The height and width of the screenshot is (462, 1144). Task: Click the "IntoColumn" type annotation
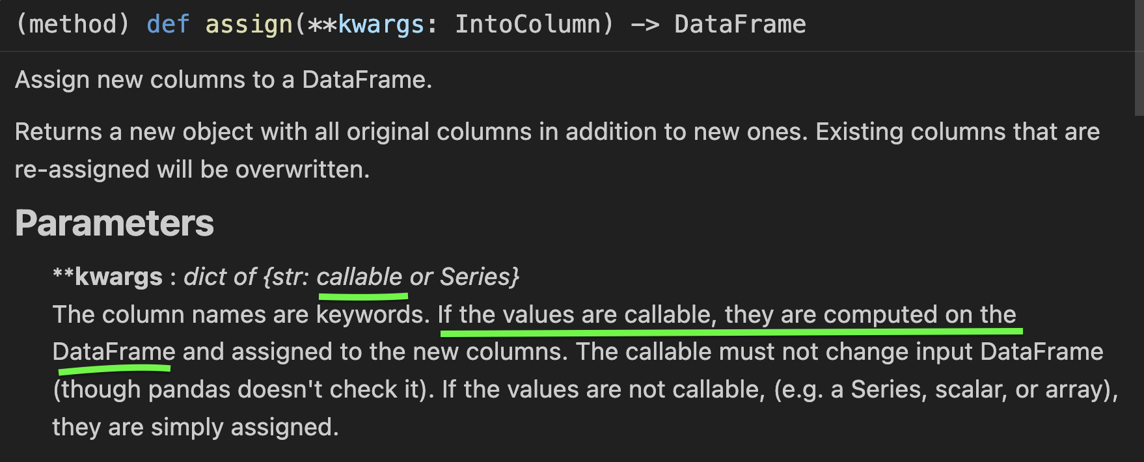point(527,25)
